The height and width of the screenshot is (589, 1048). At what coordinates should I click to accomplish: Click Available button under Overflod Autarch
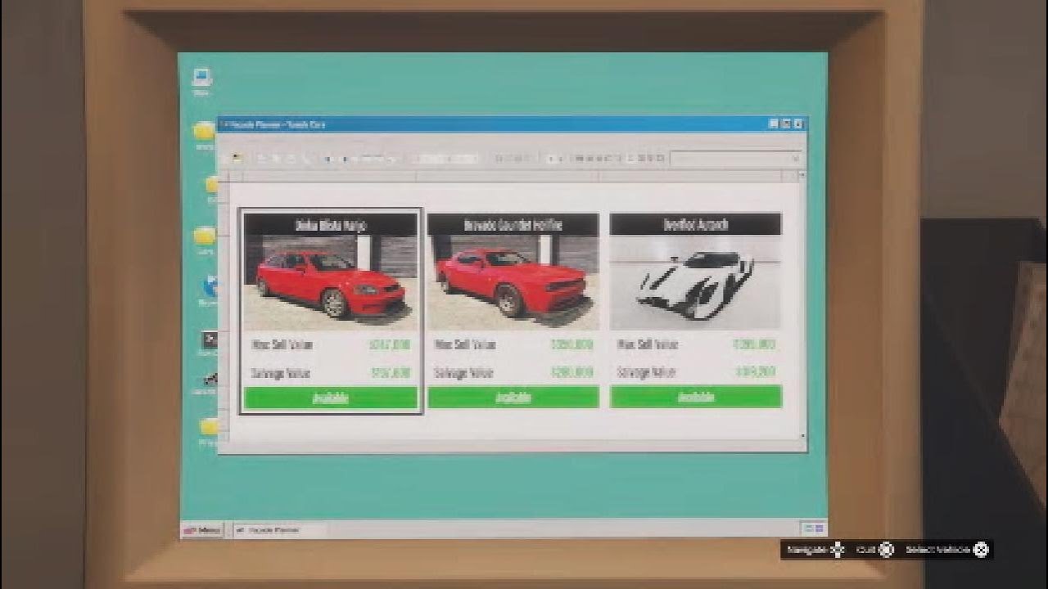tap(696, 397)
